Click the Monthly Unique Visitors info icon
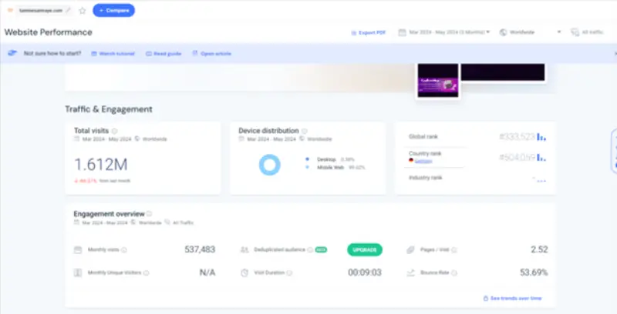617x314 pixels. click(x=147, y=272)
